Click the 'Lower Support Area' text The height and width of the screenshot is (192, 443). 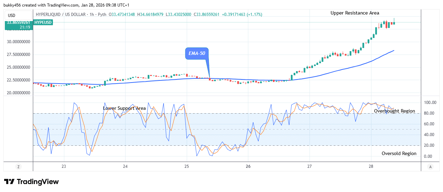coord(124,108)
